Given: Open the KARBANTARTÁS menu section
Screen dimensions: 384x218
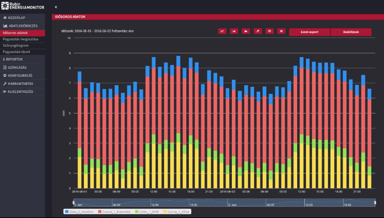Looking at the screenshot, I should (x=23, y=84).
